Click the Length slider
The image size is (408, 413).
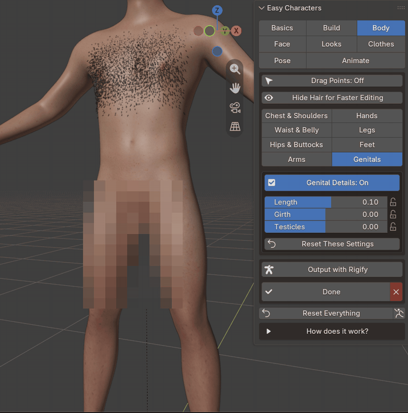326,202
